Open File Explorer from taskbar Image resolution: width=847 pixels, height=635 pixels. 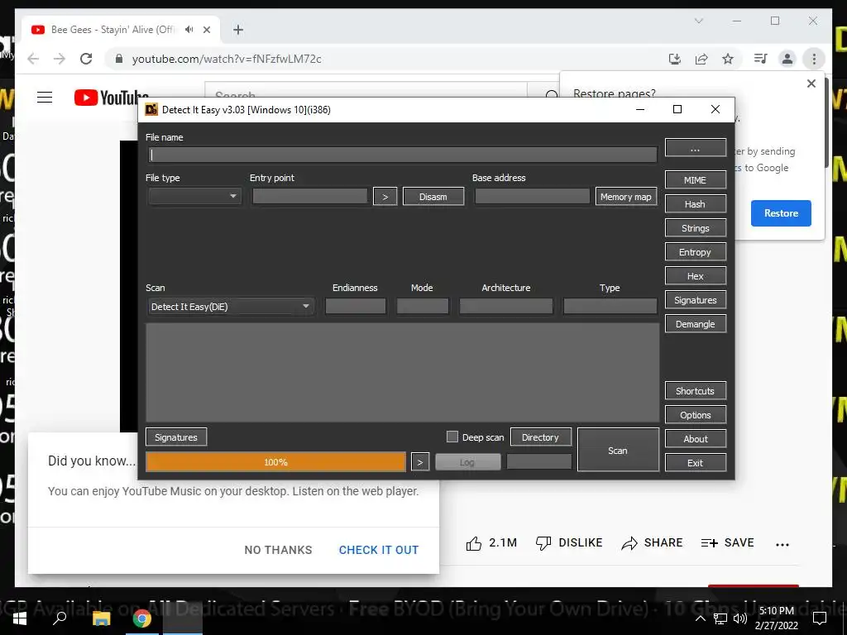[101, 618]
